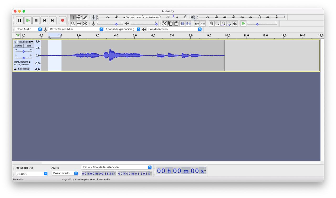Trim audio outside the selection
Screen dimensions: 336x198
pos(182,23)
